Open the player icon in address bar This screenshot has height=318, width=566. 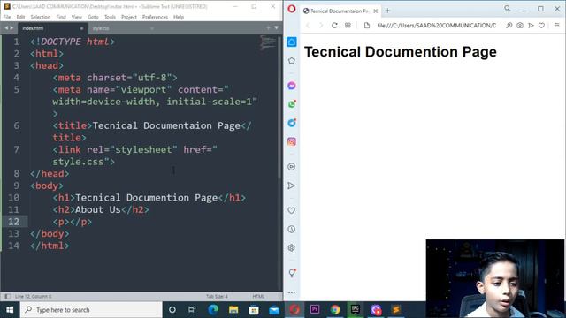click(x=531, y=26)
